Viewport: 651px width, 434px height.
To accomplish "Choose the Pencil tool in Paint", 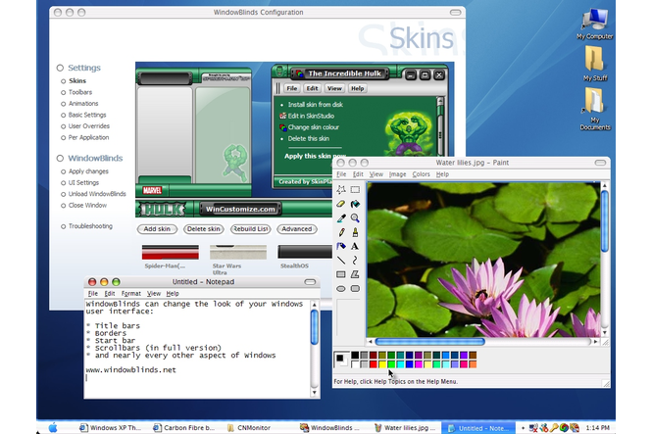I will (341, 232).
